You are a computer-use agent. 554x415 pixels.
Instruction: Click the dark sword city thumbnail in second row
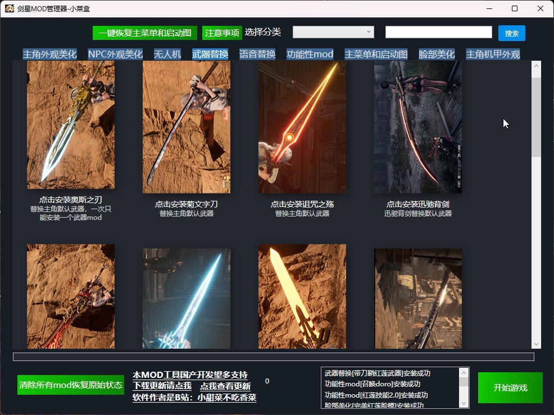tap(418, 299)
